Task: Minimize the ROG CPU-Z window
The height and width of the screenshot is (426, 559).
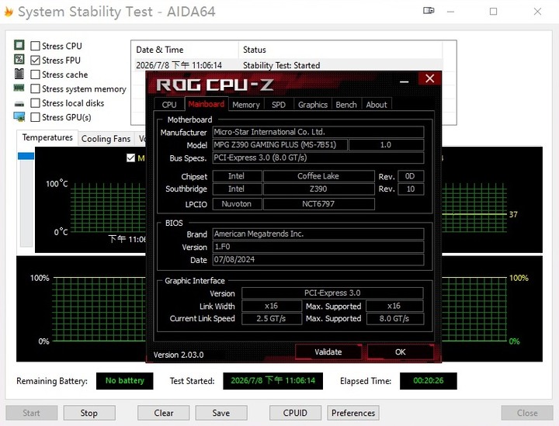Action: (404, 81)
